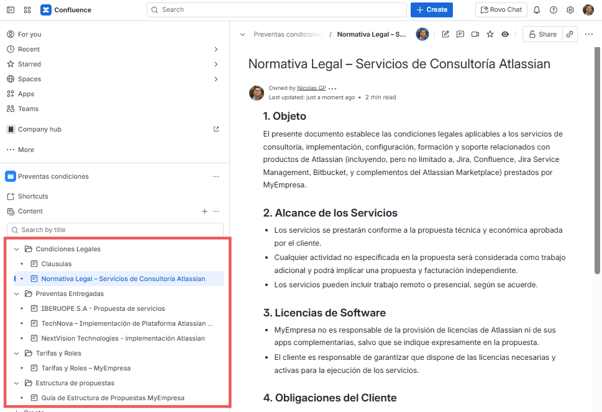Screen dimensions: 602x412
Task: Open settings gear icon
Action: [x=570, y=10]
